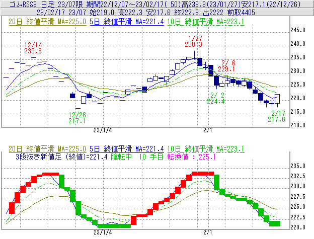Image resolution: width=314 pixels, height=239 pixels.
Task: Click upper y-axis value '210.0'
Action: click(298, 125)
